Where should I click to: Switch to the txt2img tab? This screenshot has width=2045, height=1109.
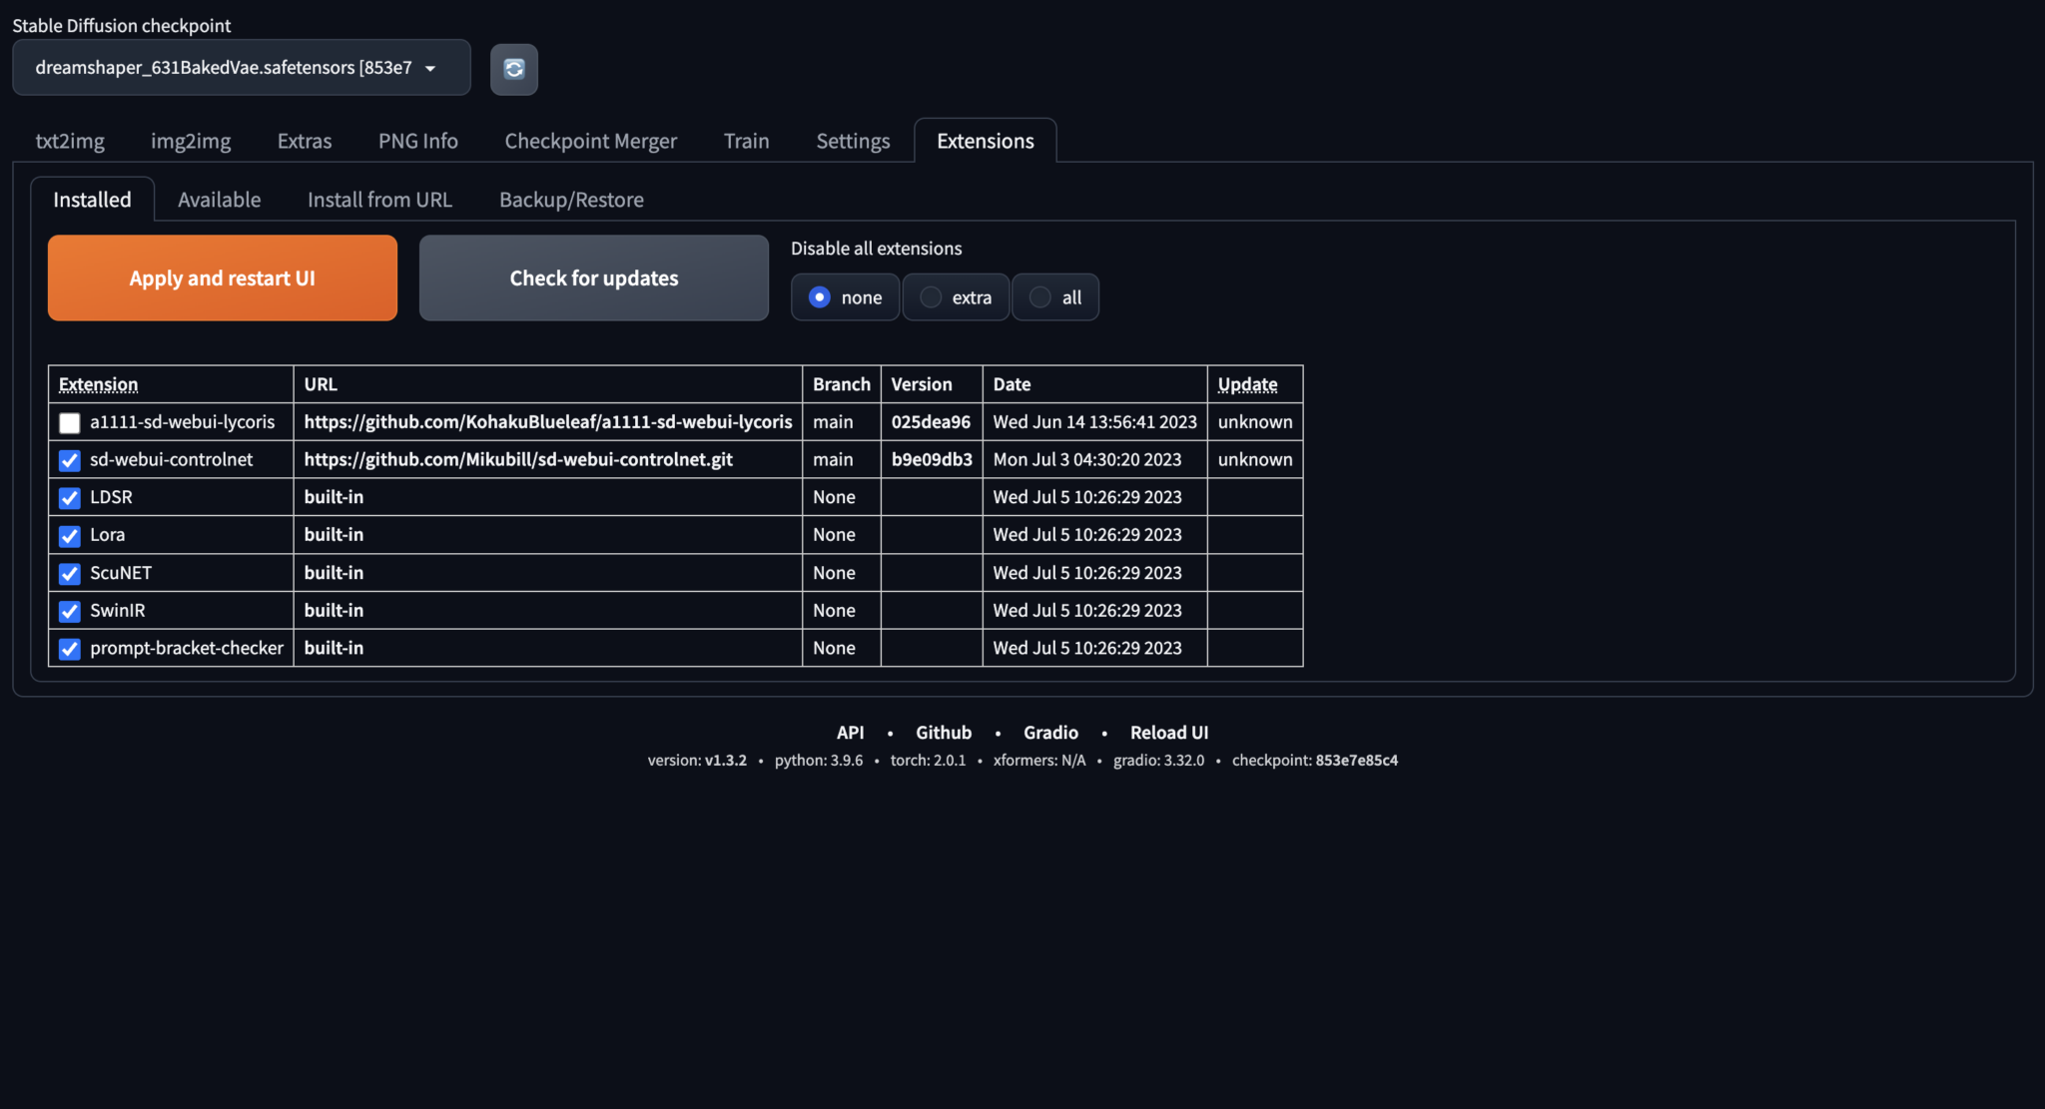click(x=70, y=141)
